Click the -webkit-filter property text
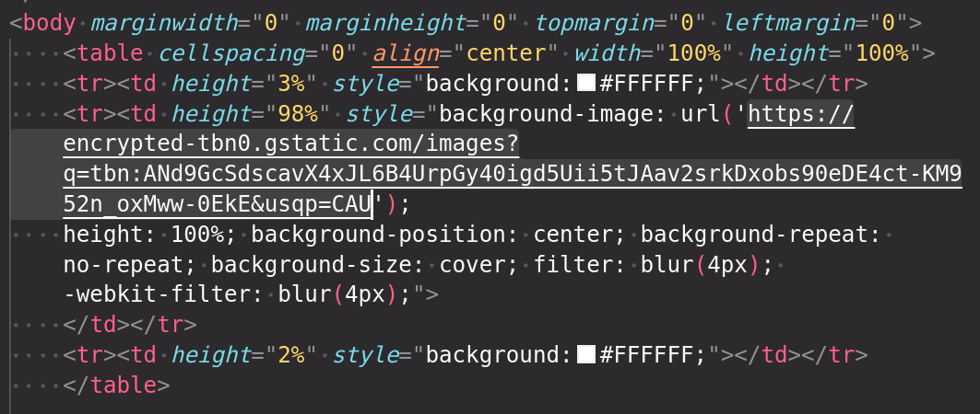Screen dimensions: 980x414 164,294
